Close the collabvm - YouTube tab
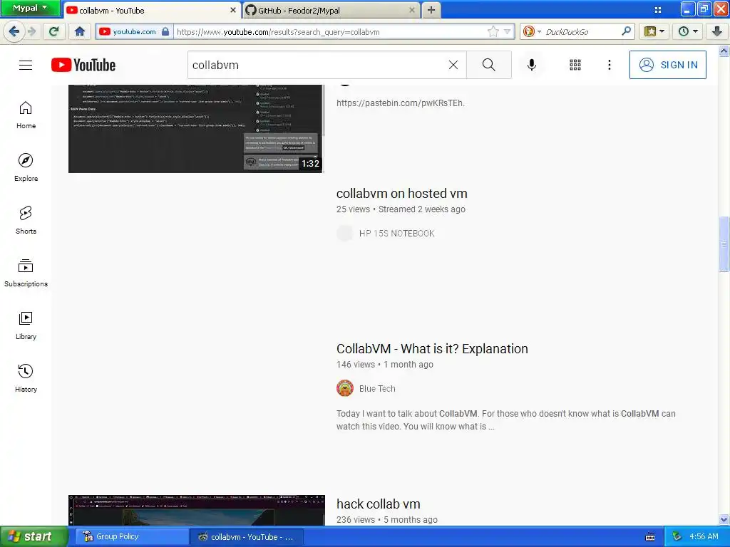Viewport: 730px width, 547px height. pos(233,10)
